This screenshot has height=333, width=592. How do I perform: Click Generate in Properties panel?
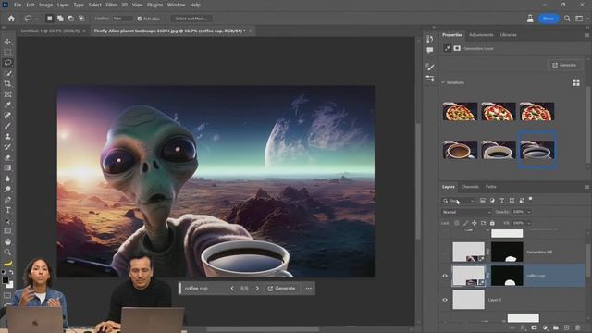tap(564, 65)
